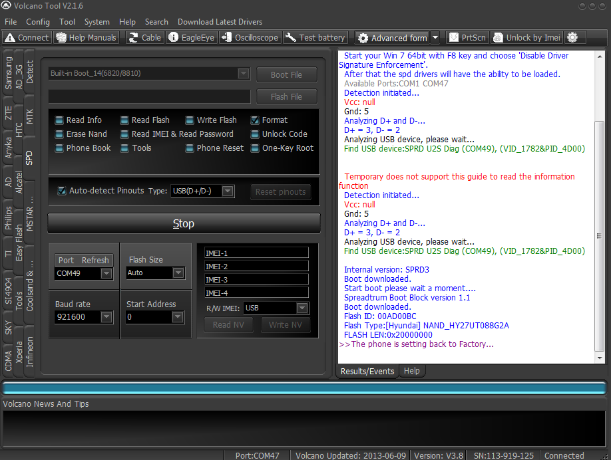Click the Stop button
The image size is (611, 460).
pos(184,223)
